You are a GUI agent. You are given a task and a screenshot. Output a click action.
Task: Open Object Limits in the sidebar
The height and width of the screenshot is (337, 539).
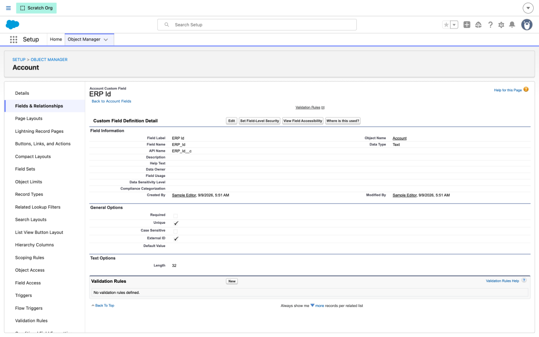coord(28,182)
